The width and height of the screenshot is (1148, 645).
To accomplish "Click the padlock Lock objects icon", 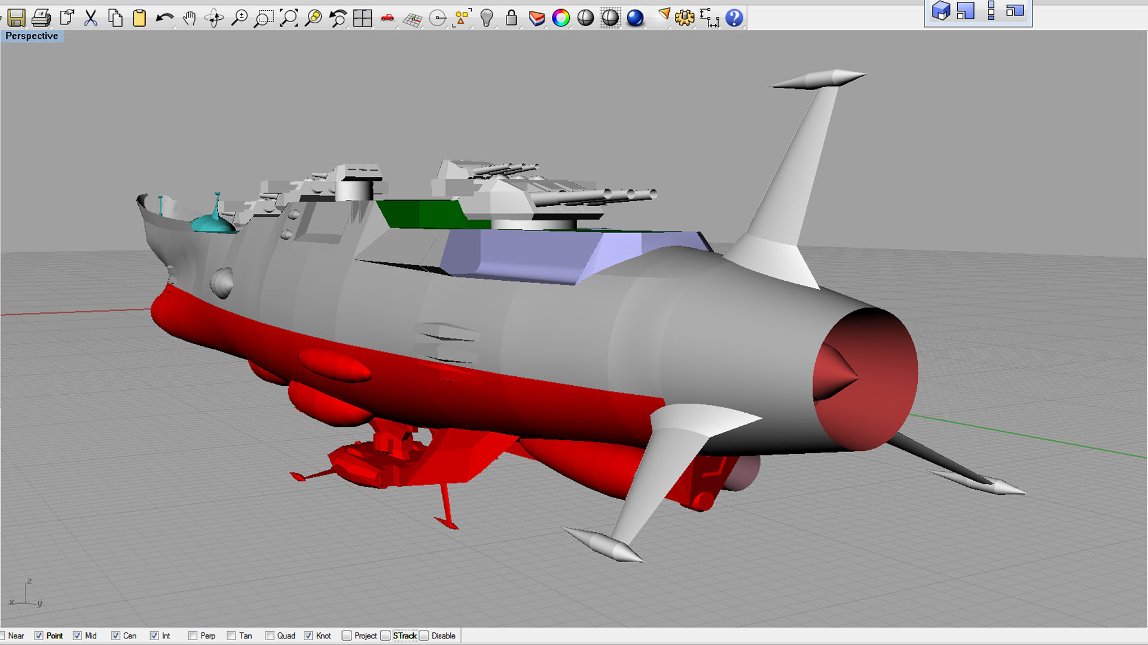I will [511, 18].
